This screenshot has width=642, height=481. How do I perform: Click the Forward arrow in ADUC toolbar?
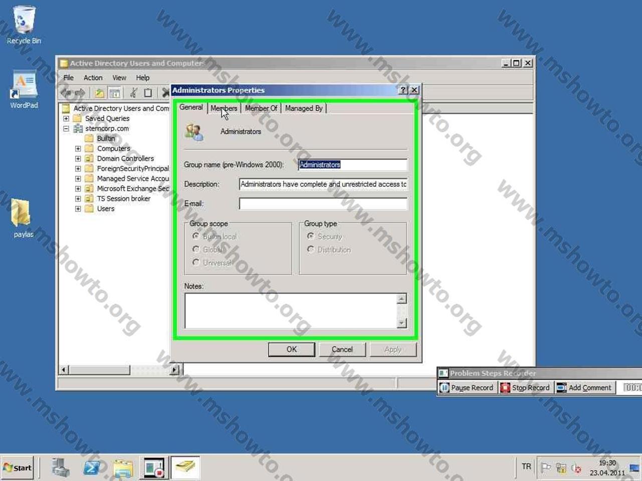(x=80, y=93)
